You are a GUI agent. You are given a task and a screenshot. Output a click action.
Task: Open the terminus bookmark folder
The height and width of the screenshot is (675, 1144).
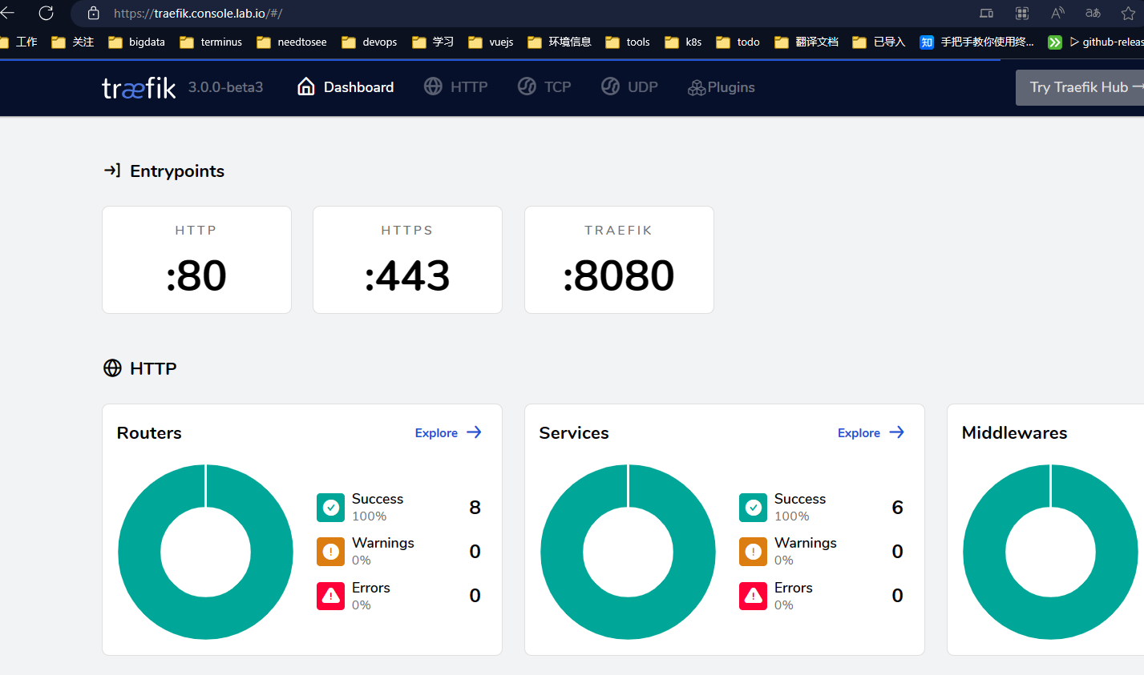(x=211, y=42)
